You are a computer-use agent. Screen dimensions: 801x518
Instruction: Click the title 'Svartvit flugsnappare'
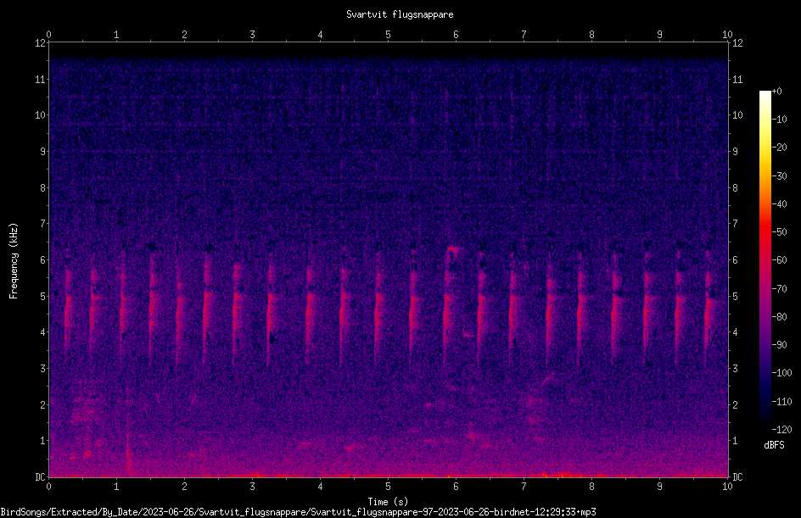coord(400,14)
